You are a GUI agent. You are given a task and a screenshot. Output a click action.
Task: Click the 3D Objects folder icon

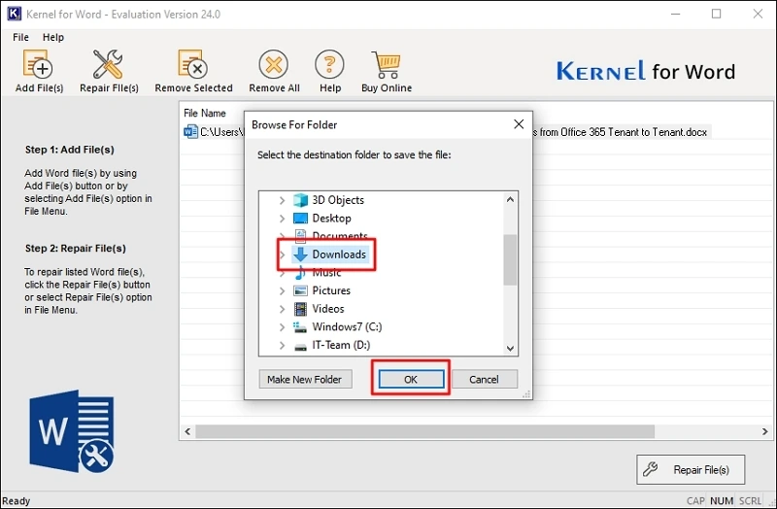point(300,200)
